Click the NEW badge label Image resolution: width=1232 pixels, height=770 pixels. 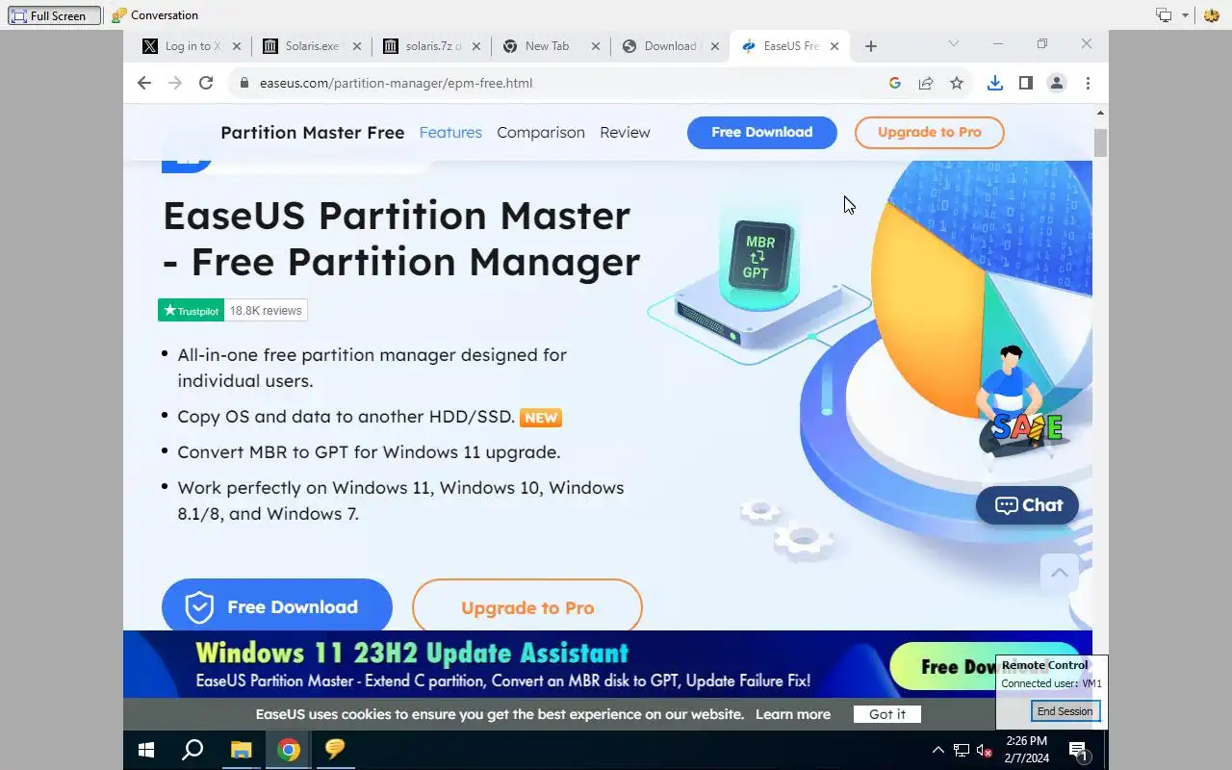coord(541,418)
